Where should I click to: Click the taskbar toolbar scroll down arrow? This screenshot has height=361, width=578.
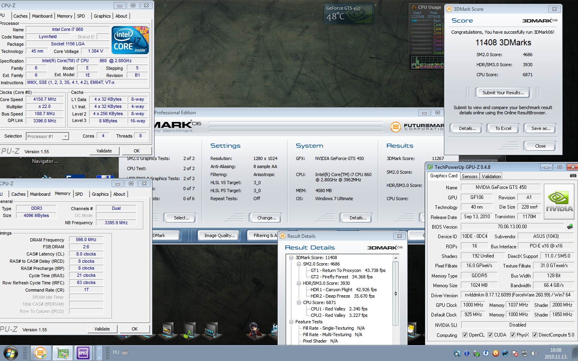[x=99, y=357]
